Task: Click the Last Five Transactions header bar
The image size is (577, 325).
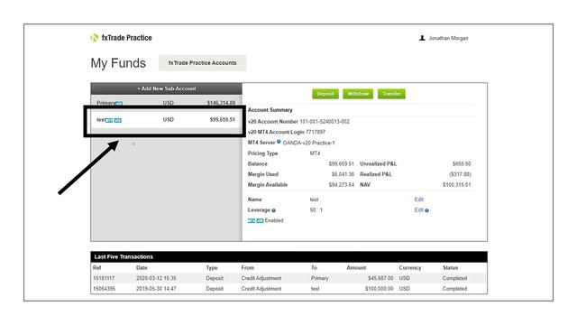Action: (288, 256)
